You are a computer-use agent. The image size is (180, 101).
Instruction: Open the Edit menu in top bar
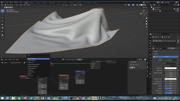pos(7,3)
